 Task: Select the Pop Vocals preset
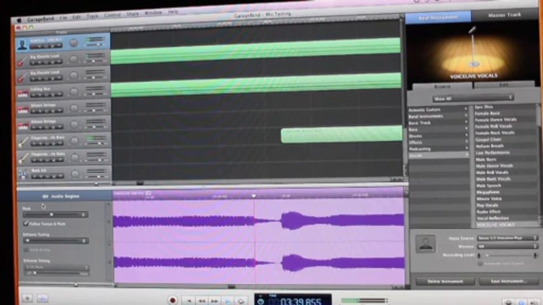pos(487,205)
